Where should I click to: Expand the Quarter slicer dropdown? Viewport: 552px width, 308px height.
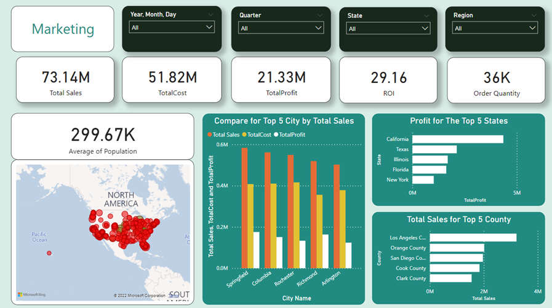click(281, 28)
